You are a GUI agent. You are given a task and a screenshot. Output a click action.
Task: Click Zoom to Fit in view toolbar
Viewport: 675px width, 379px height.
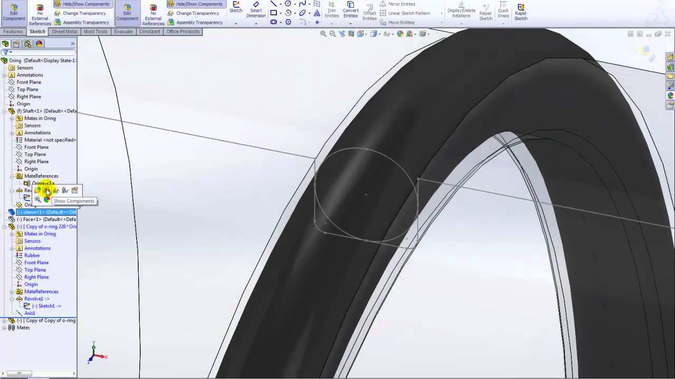coord(324,34)
